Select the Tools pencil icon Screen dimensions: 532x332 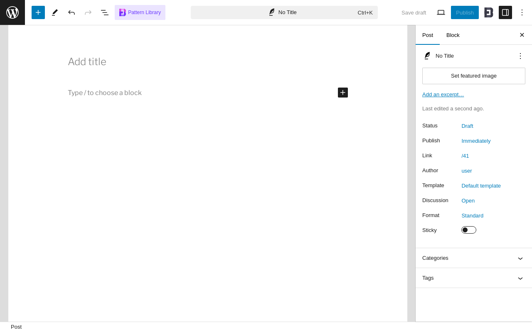[x=55, y=12]
